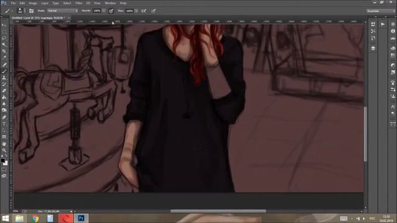Screen dimensions: 397x223
Task: Click the horizontal canvas scrollbar
Action: [218, 211]
